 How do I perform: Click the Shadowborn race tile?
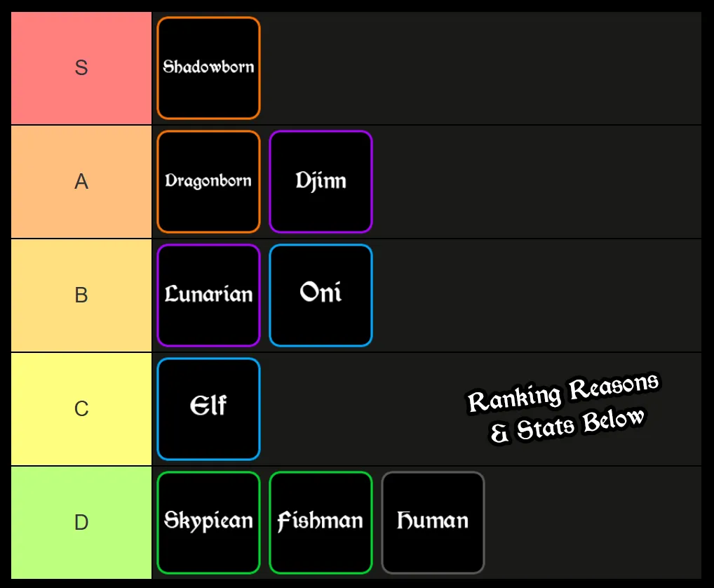[208, 68]
